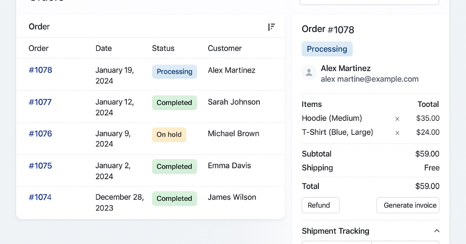Image resolution: width=466 pixels, height=244 pixels.
Task: Remove T-Shirt (Blue, Large) with x icon
Action: pyautogui.click(x=397, y=133)
